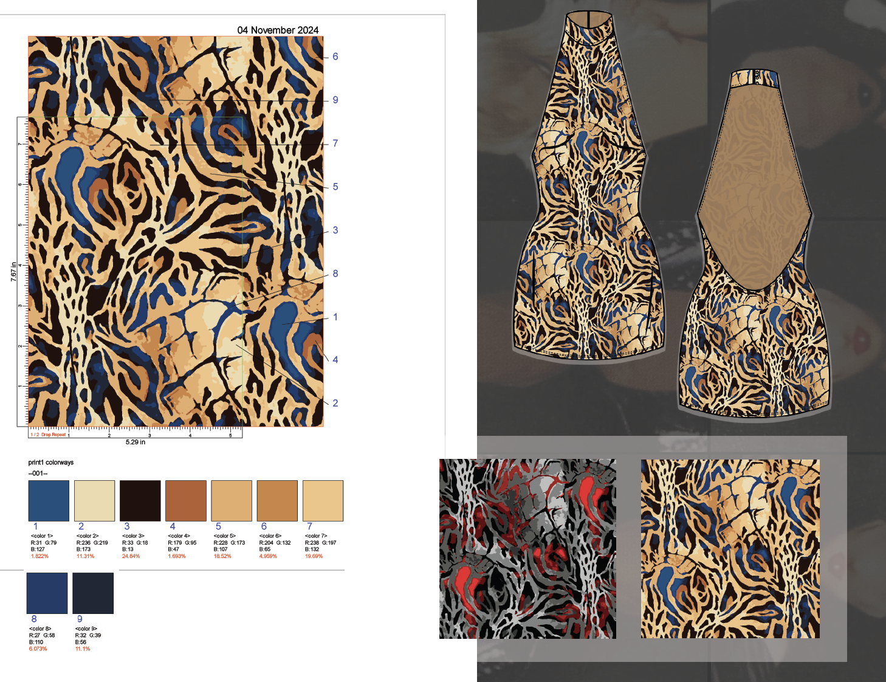Click the '7.67 in' height measurement
Image resolution: width=886 pixels, height=682 pixels.
pyautogui.click(x=13, y=271)
